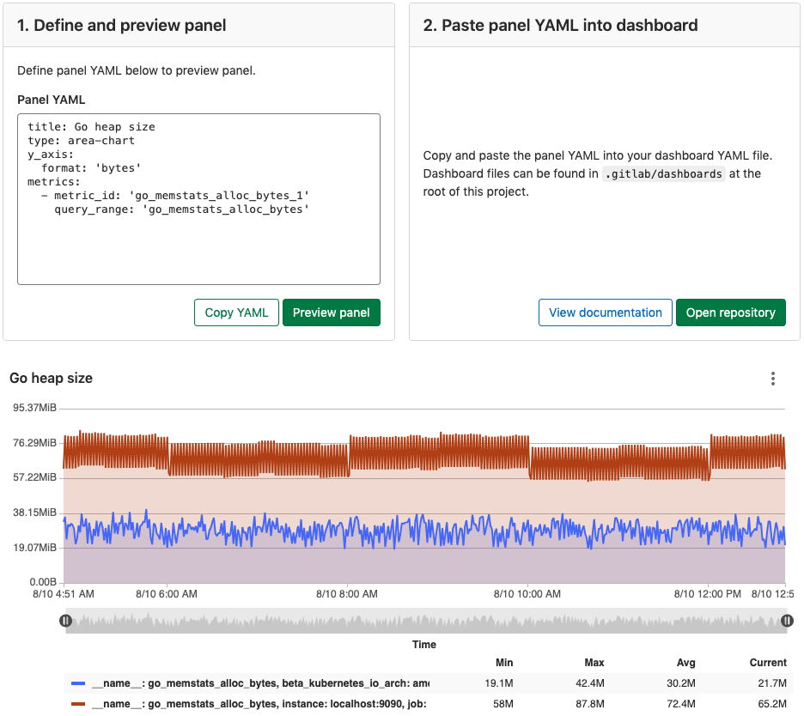The image size is (804, 716).
Task: Open the Go heap size panel options menu
Action: (772, 378)
